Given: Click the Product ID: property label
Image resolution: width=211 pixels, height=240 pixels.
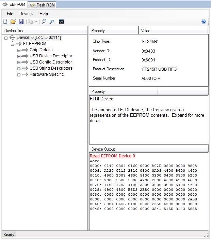Looking at the screenshot, I should tap(102, 60).
